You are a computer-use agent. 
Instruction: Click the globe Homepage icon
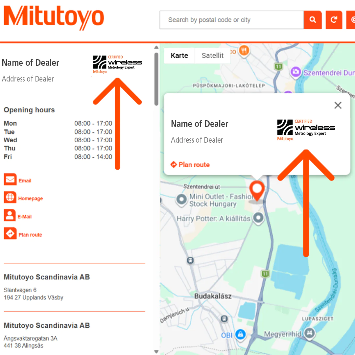click(x=10, y=198)
